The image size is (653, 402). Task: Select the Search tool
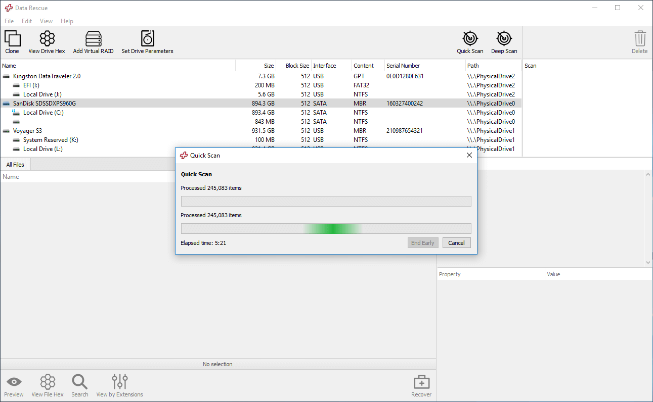pyautogui.click(x=79, y=385)
